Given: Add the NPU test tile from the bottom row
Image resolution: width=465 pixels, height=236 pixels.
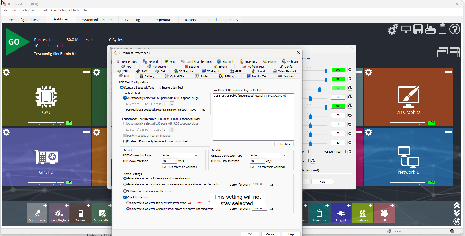Looking at the screenshot, I should click(x=392, y=205).
